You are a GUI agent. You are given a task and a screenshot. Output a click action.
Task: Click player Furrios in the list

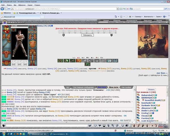145,118
